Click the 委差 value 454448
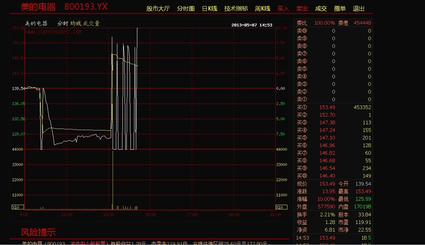The height and width of the screenshot is (245, 425). tap(362, 23)
